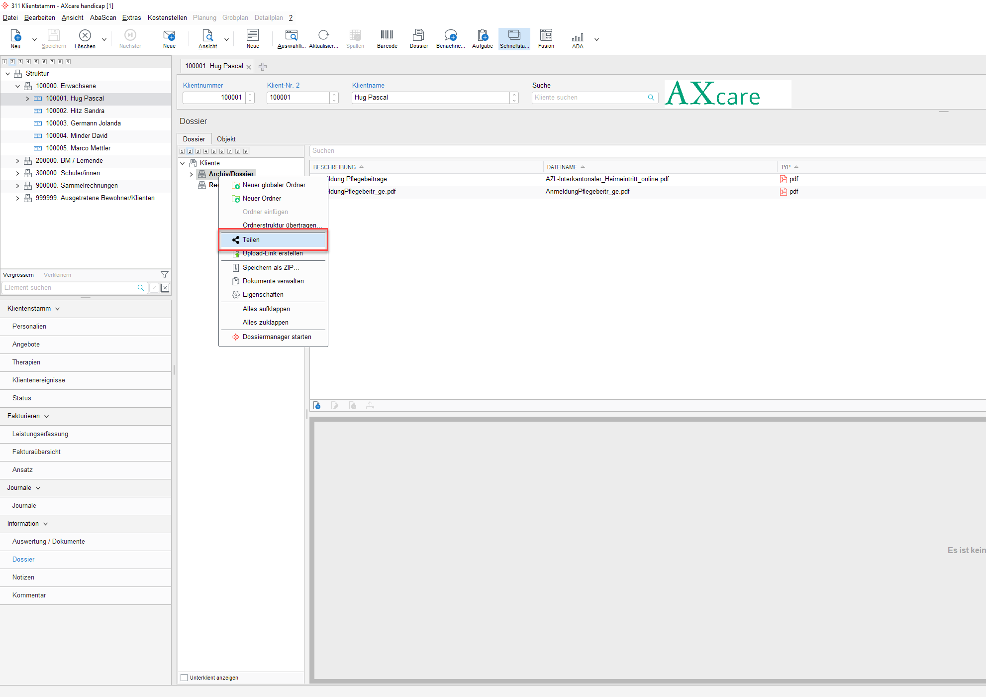Screen dimensions: 986x697
Task: Enable the Unterklient anzeigen checkbox
Action: [x=185, y=678]
